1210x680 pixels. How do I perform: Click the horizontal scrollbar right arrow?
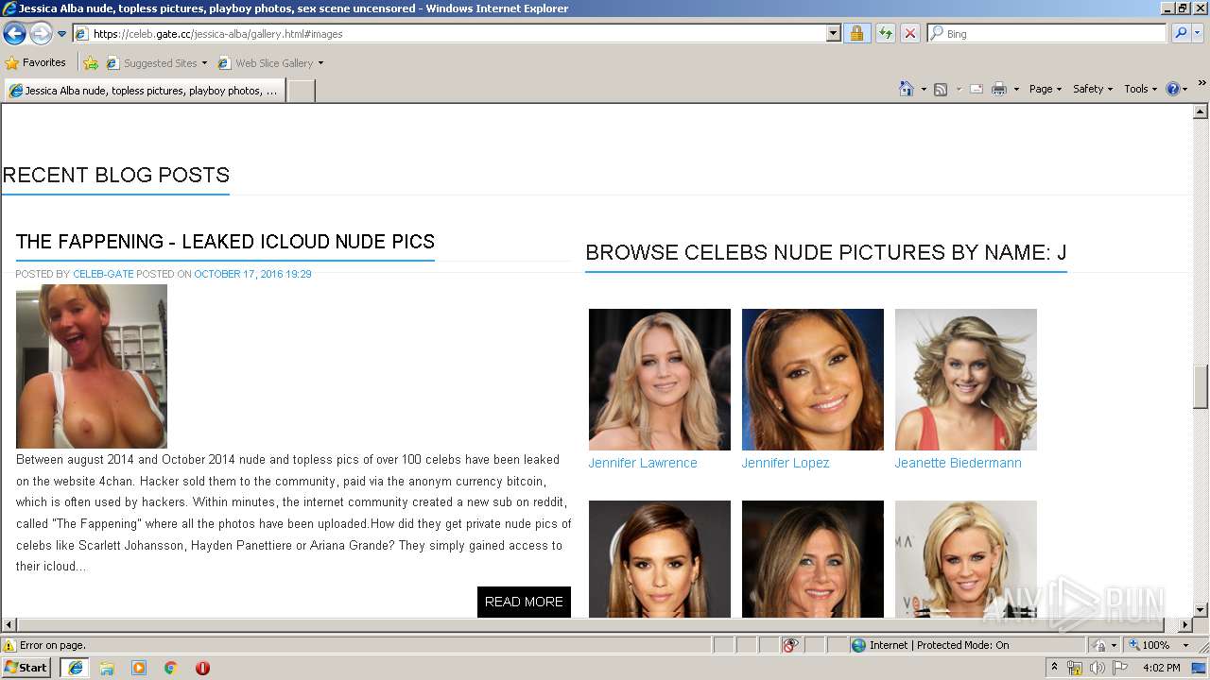coord(1184,625)
